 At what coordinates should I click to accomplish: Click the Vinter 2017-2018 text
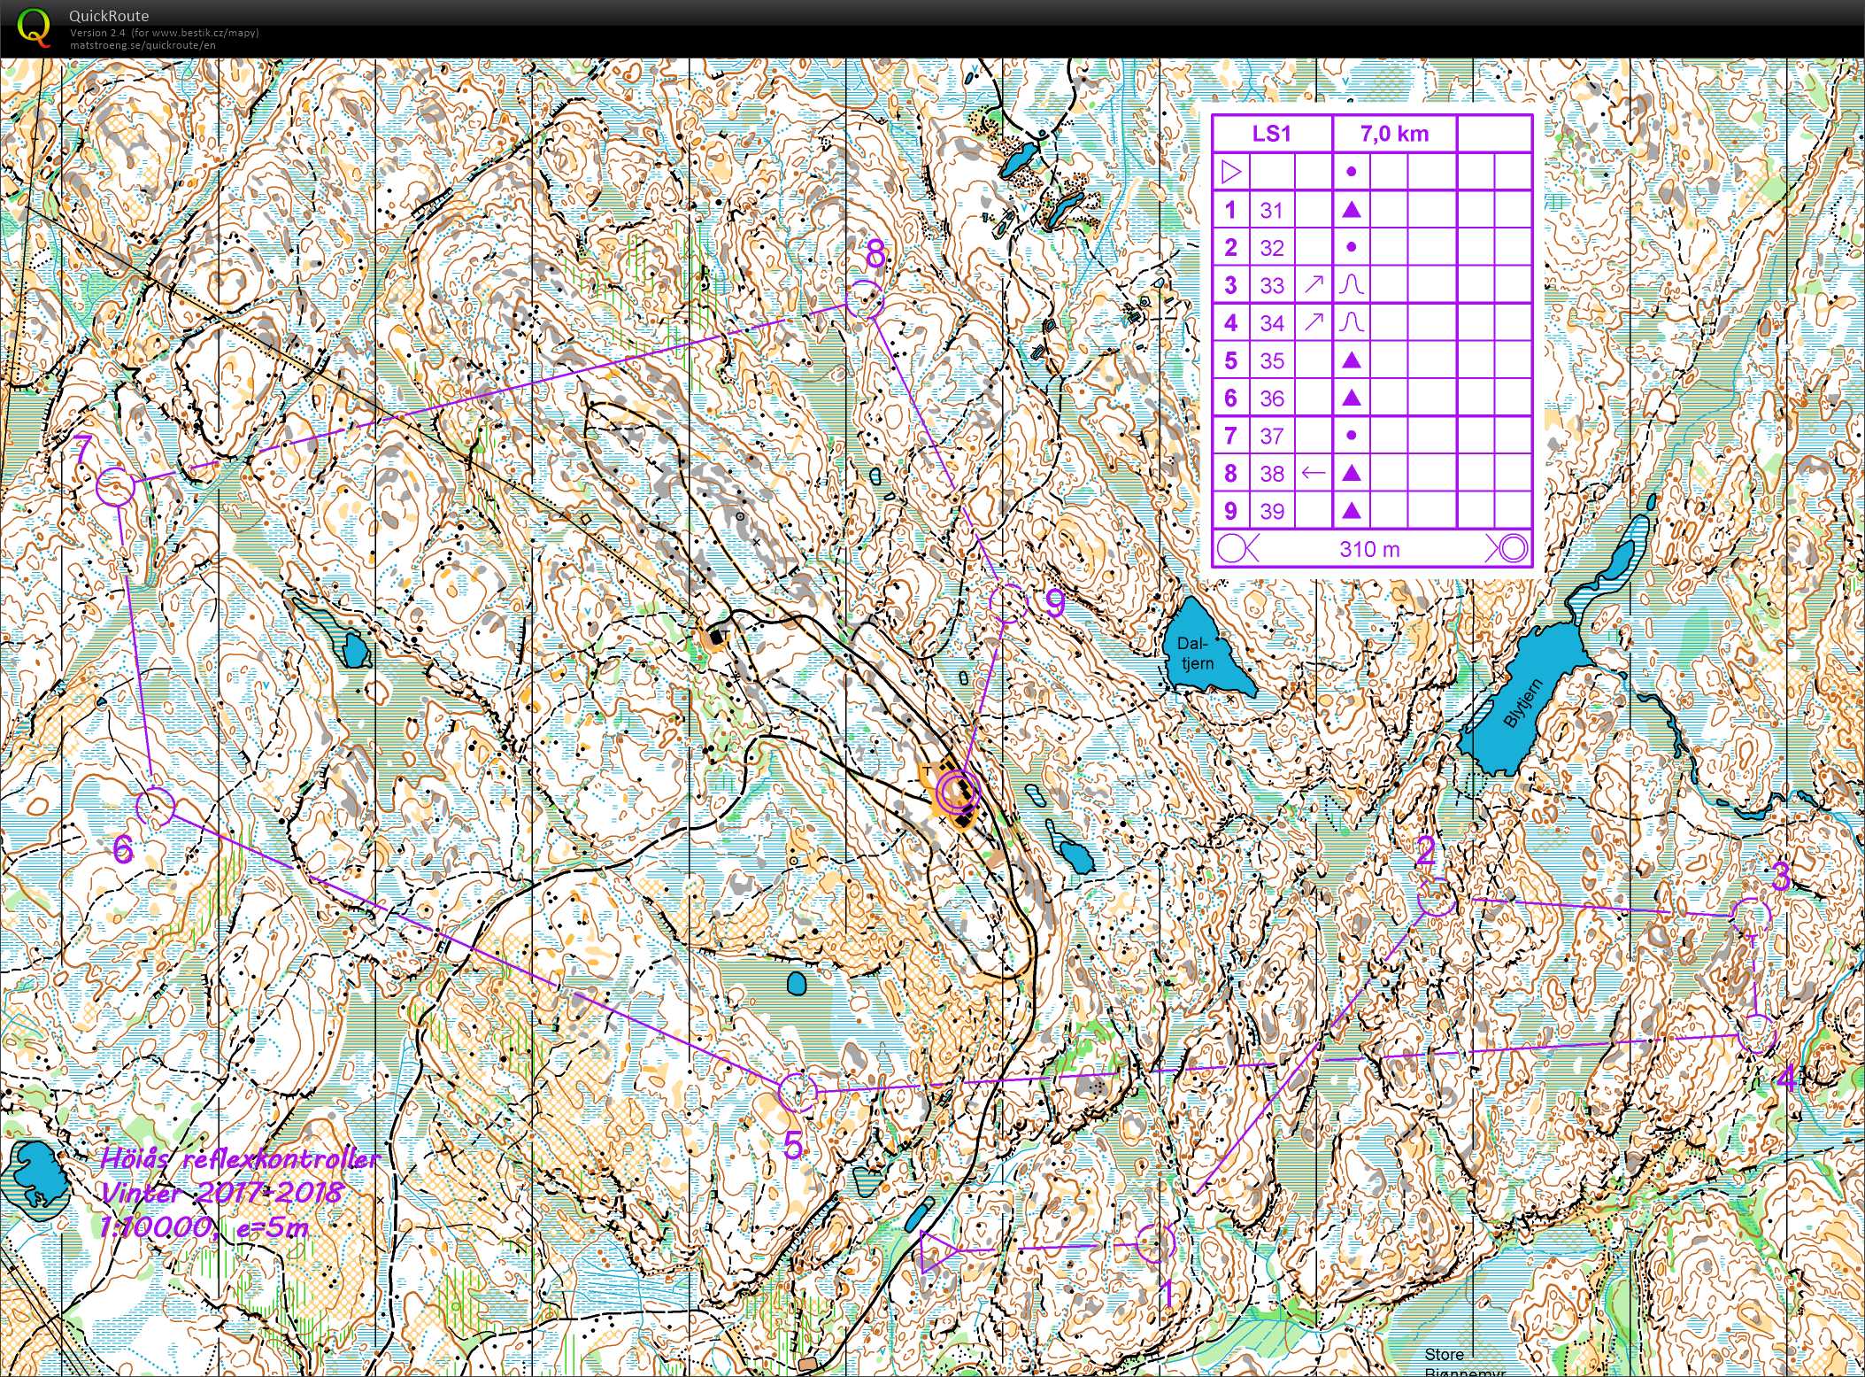pyautogui.click(x=221, y=1193)
